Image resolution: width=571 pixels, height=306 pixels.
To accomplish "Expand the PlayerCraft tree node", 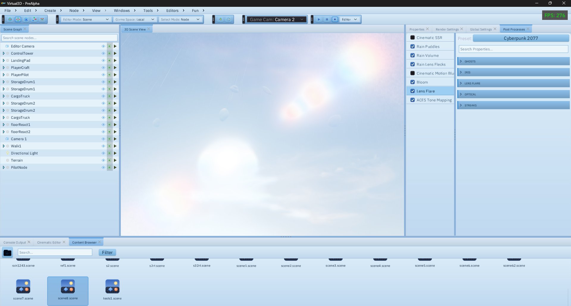I will coord(4,68).
